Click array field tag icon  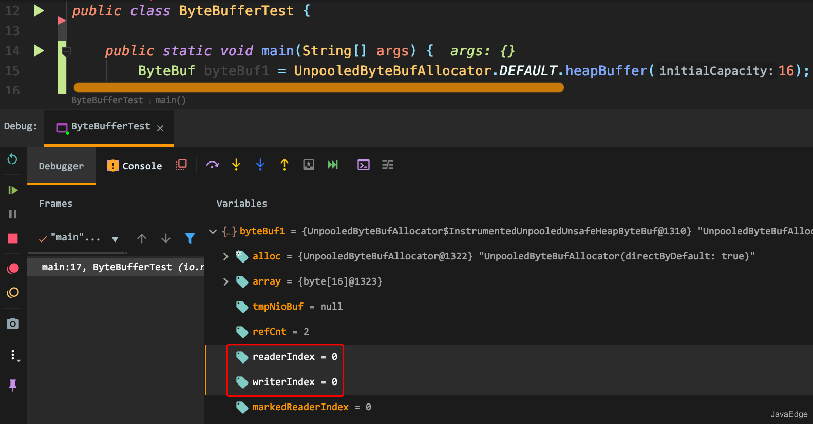click(242, 281)
